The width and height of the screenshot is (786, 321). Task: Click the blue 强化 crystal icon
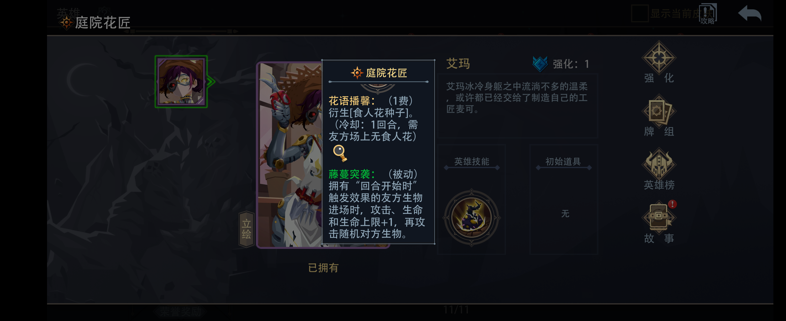[x=540, y=64]
